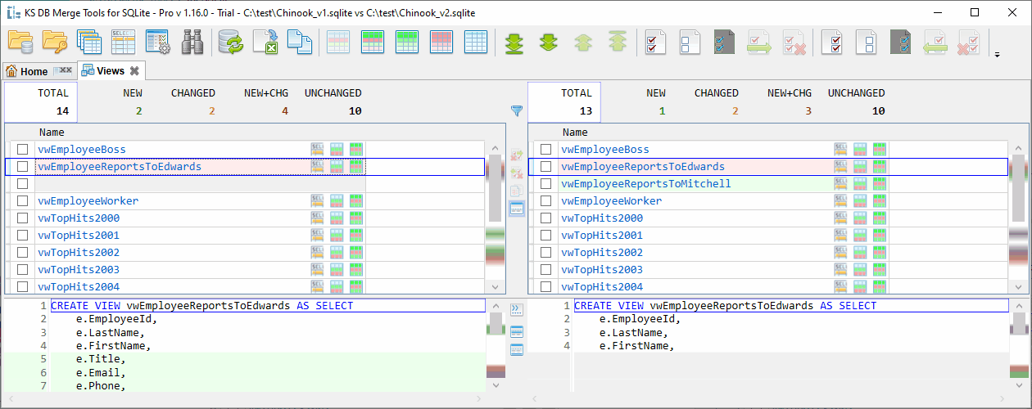Viewport: 1032px width, 409px height.
Task: Click SELECT icon in left vwEmployeeBoss row
Action: pos(318,149)
